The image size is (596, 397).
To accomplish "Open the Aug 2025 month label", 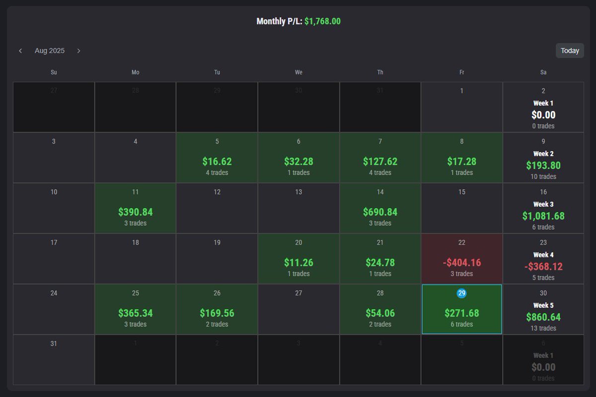I will coord(49,51).
